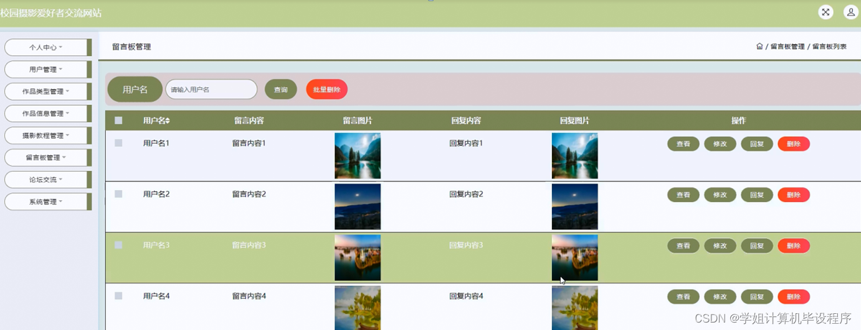Screen dimensions: 861x330
Task: Click the 校园摄影爱好者交流网站 site title
Action: 51,12
